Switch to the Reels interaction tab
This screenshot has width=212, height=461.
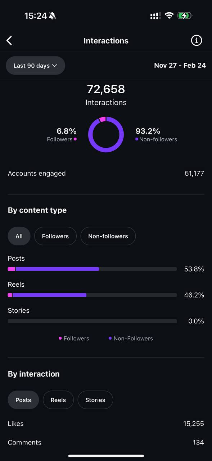click(58, 400)
